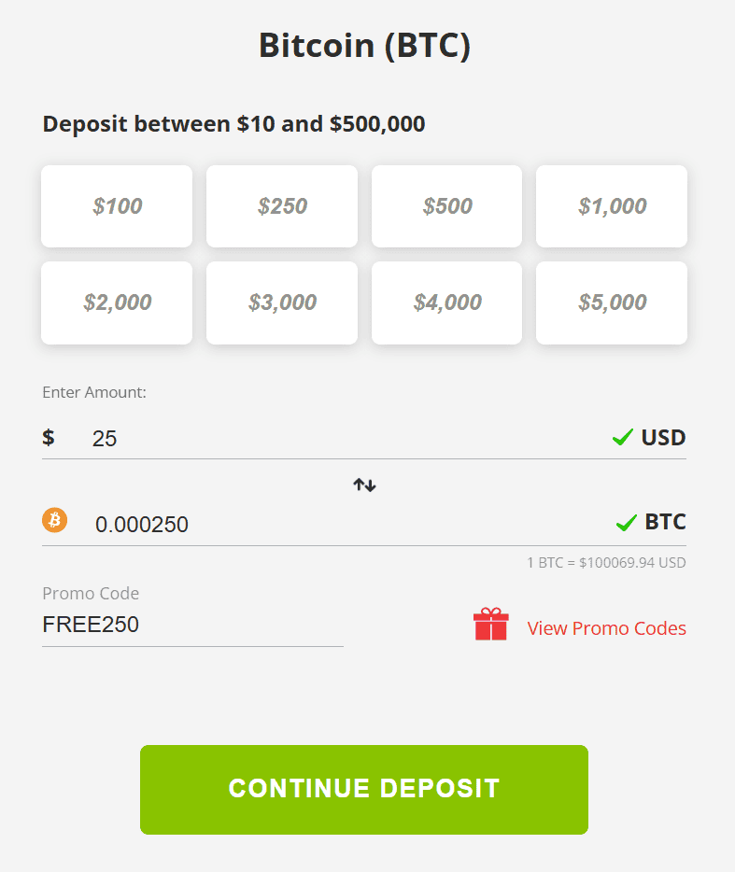735x872 pixels.
Task: Click the 1 BTC exchange rate text
Action: 607,562
